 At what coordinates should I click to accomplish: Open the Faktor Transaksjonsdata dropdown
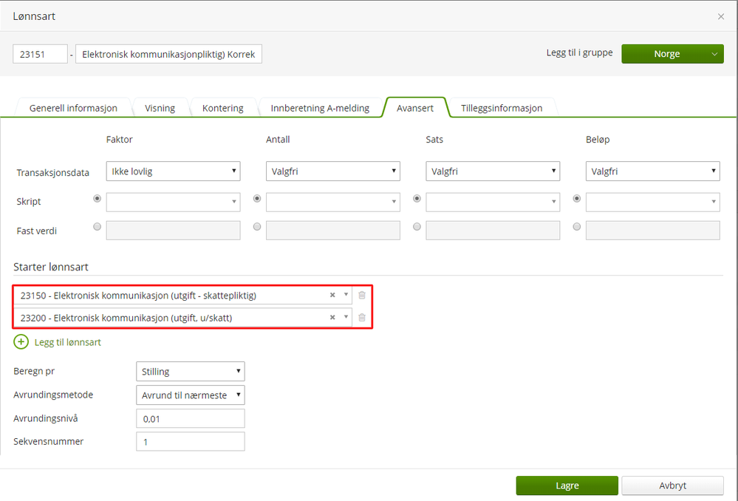click(173, 171)
